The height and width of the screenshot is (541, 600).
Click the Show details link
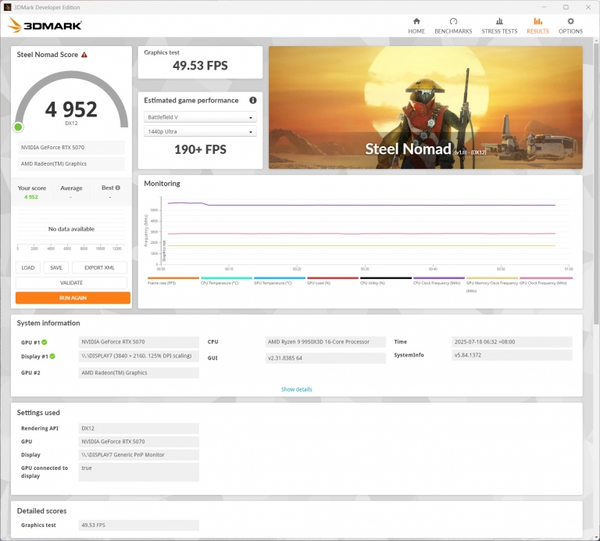click(x=297, y=389)
